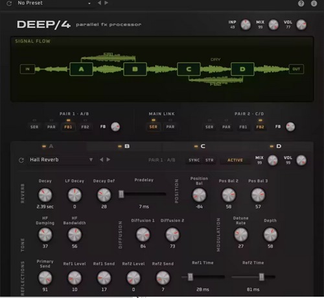Click the Predelay slider handle
Image resolution: width=324 pixels, height=298 pixels.
[x=121, y=194]
